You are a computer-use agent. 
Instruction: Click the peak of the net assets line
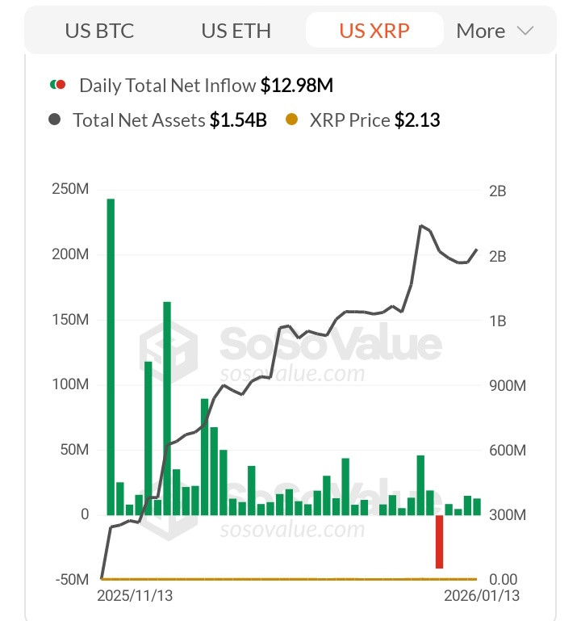421,226
